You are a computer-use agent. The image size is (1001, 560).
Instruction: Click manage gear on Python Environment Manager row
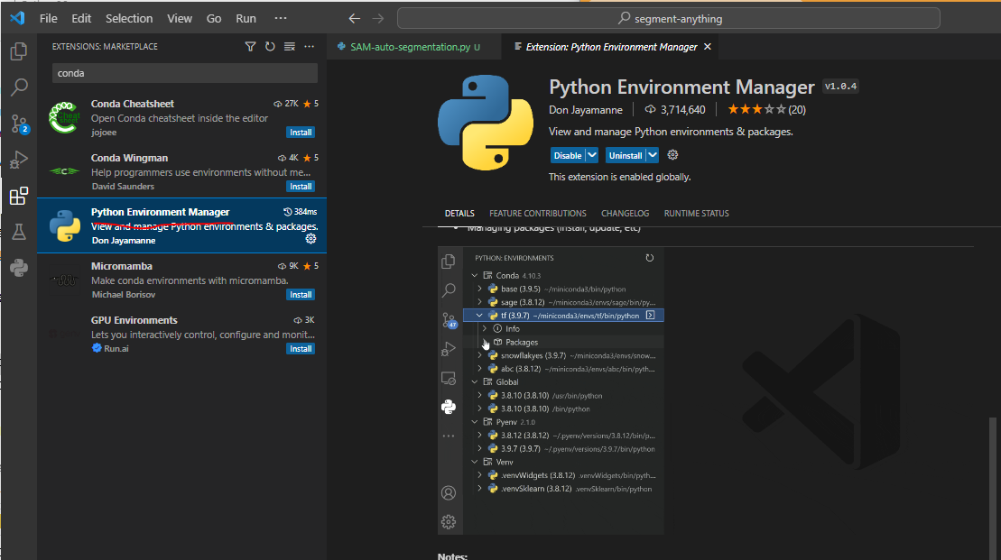310,239
